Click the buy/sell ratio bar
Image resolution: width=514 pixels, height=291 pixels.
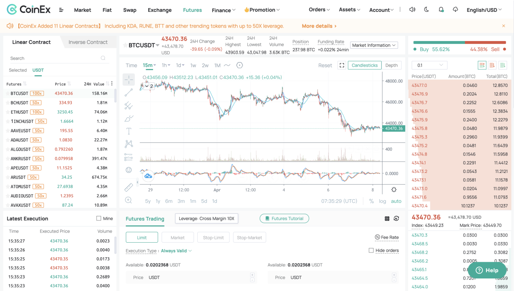coord(459,42)
